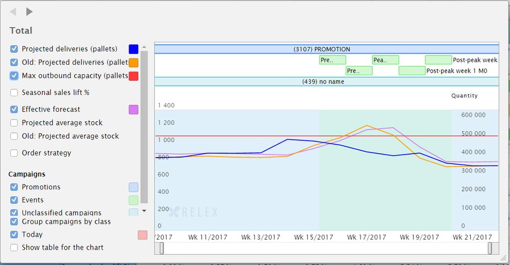Enable Show table for the chart
510x265 pixels.
(x=14, y=248)
